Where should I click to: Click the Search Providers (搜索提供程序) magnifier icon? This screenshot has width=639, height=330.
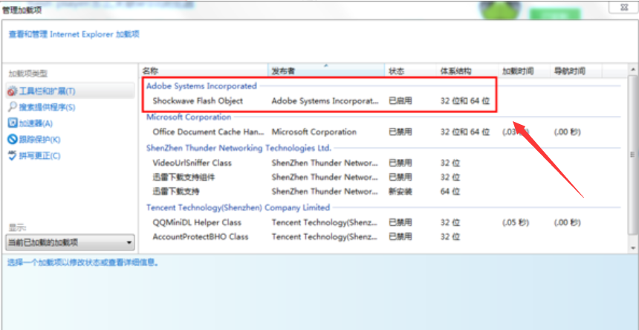click(12, 107)
